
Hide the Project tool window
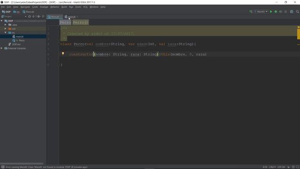(44, 16)
